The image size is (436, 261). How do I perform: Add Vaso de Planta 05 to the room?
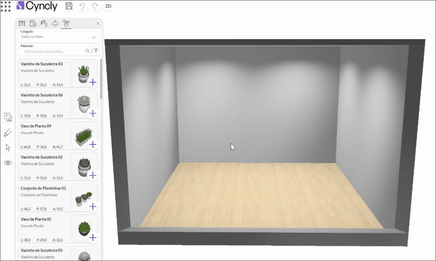click(x=93, y=238)
